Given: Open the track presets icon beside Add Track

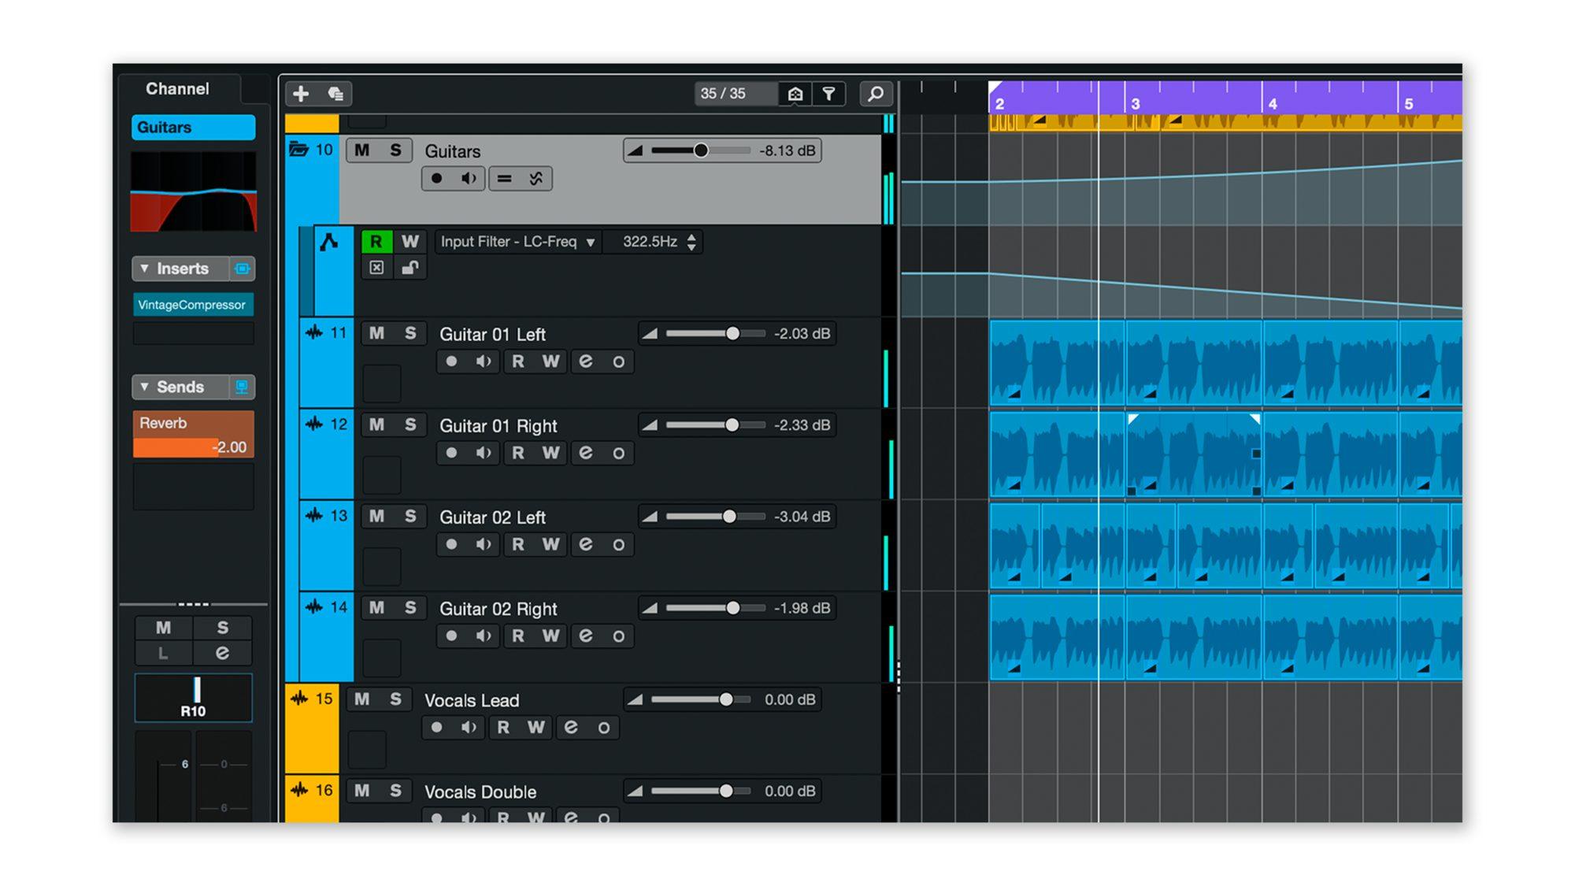Looking at the screenshot, I should point(336,94).
